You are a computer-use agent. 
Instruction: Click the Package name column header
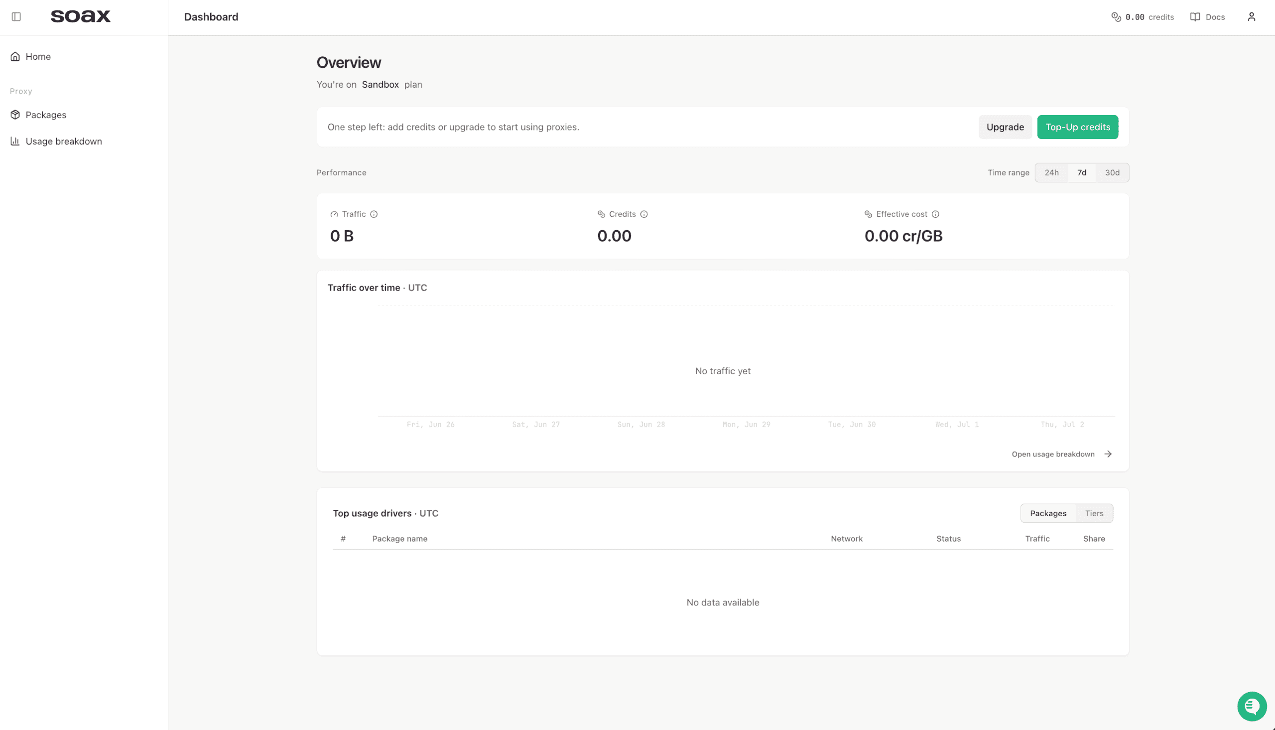pos(399,539)
